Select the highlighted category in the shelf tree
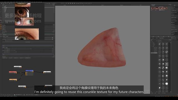Viewport: 178px width, 100px height. (x=154, y=53)
